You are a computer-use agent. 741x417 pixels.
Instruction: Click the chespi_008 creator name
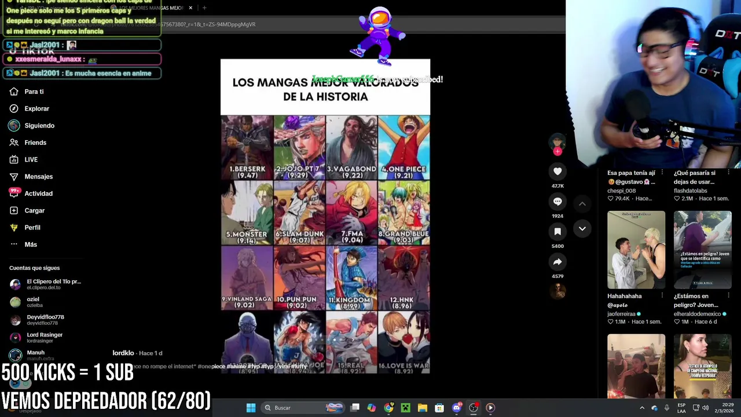click(622, 191)
